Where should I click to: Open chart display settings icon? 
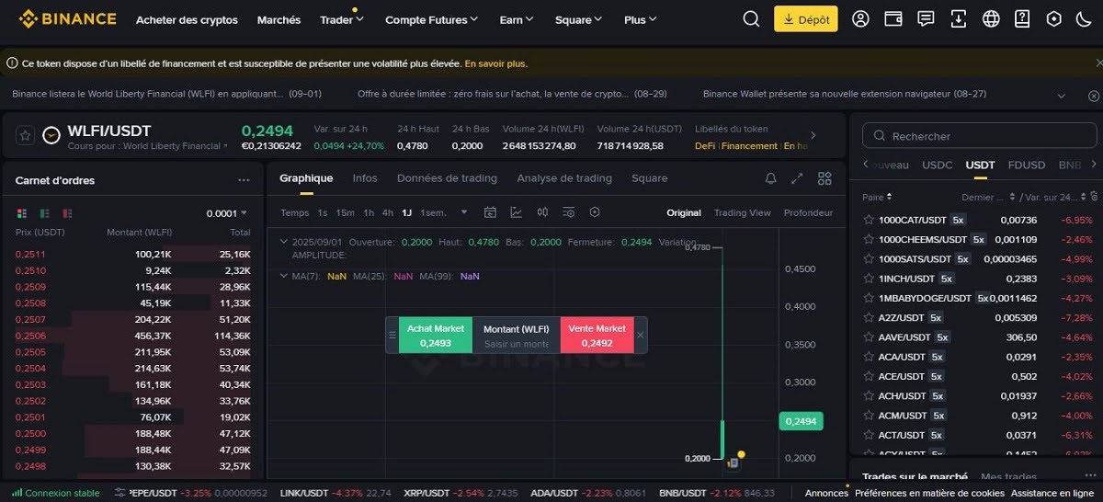pos(569,212)
